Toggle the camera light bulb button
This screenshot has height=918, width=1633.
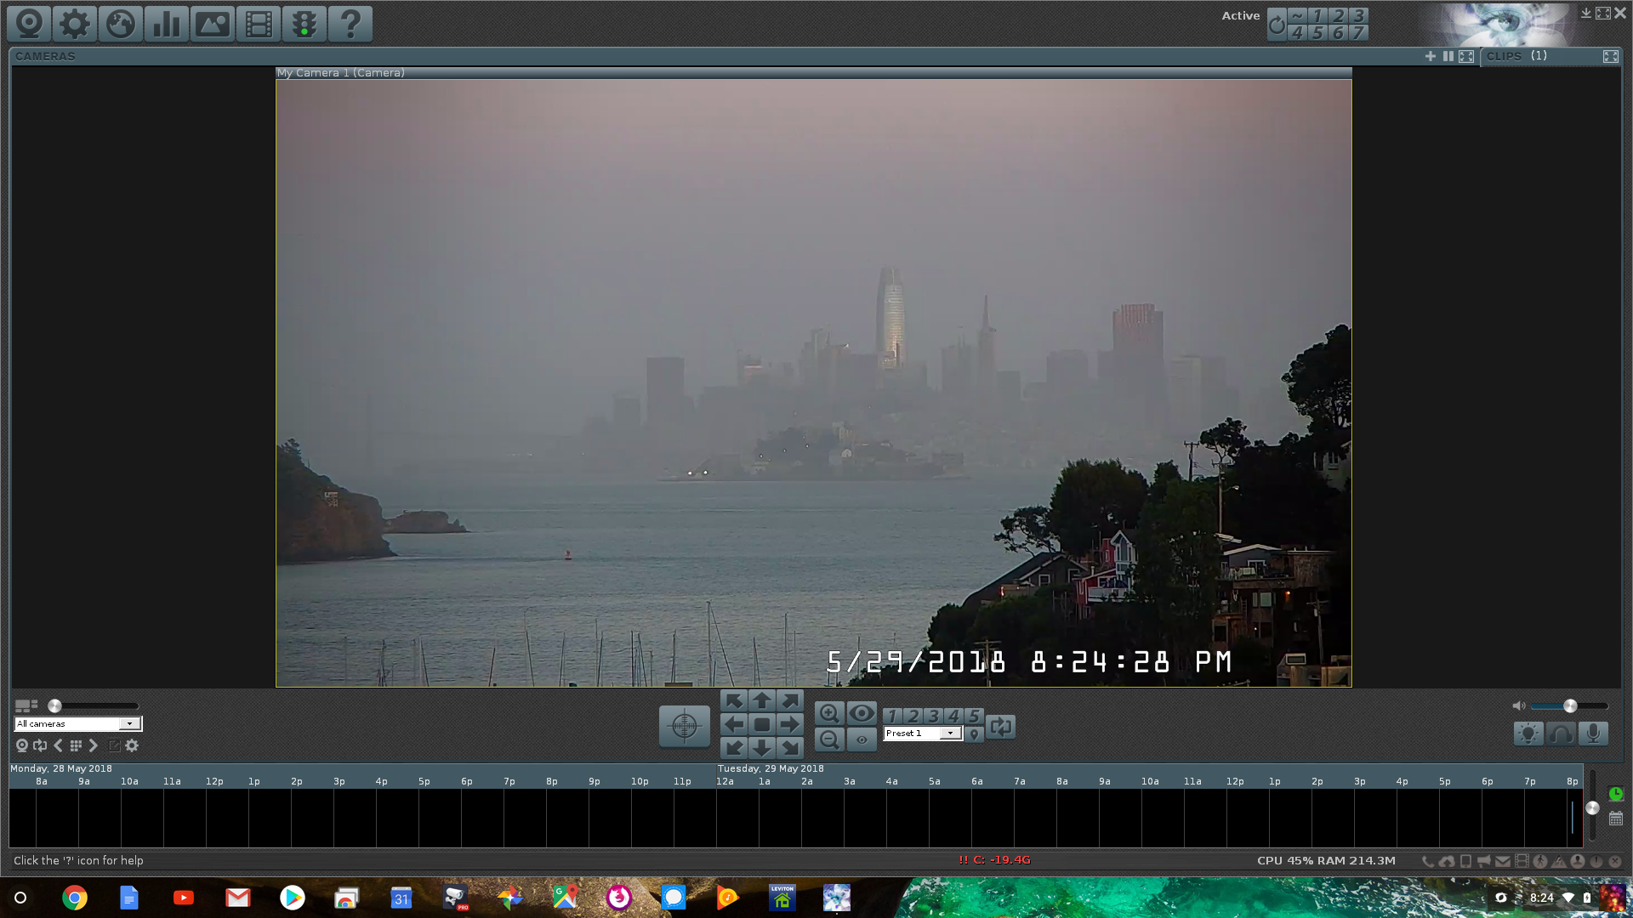1528,734
